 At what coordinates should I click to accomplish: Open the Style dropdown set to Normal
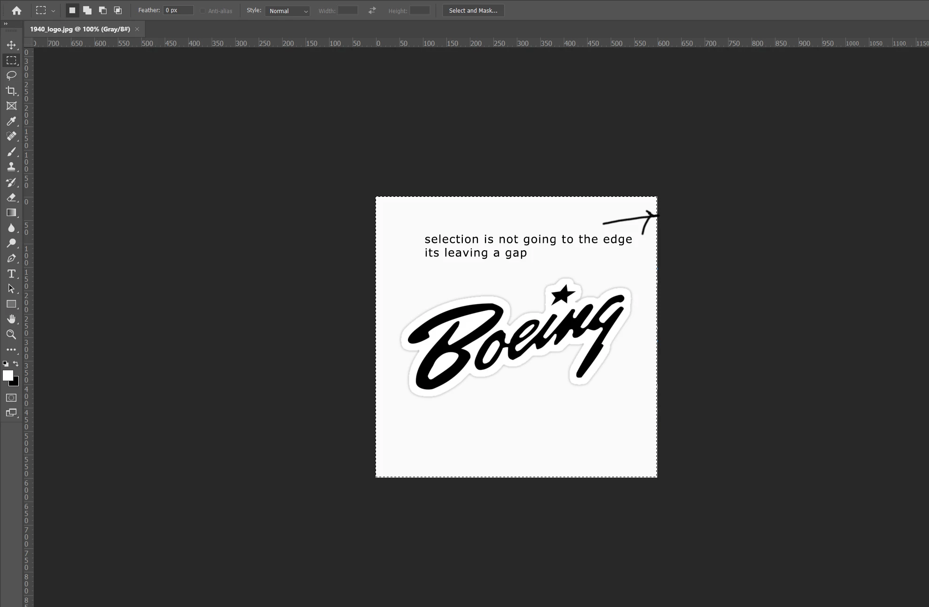[x=287, y=11]
